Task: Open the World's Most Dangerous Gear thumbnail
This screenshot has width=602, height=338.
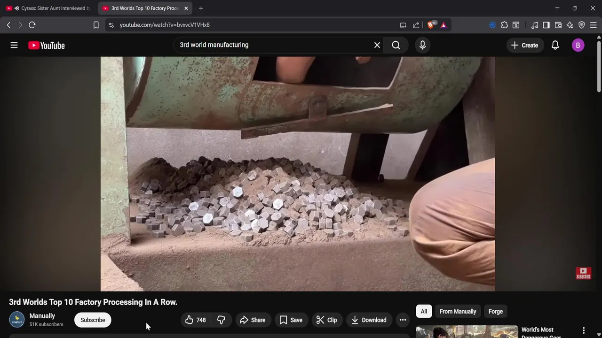Action: (467, 331)
